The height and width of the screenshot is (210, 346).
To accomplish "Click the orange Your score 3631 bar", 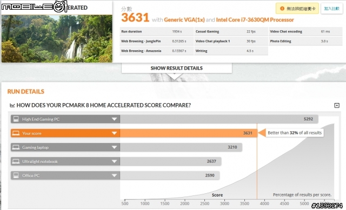I will [x=189, y=133].
